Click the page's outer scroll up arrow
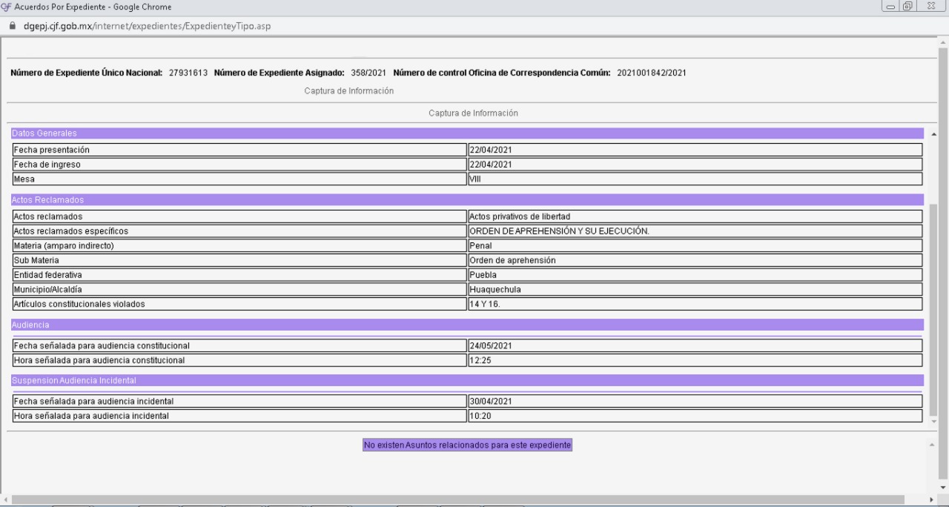The width and height of the screenshot is (949, 507). tap(943, 42)
